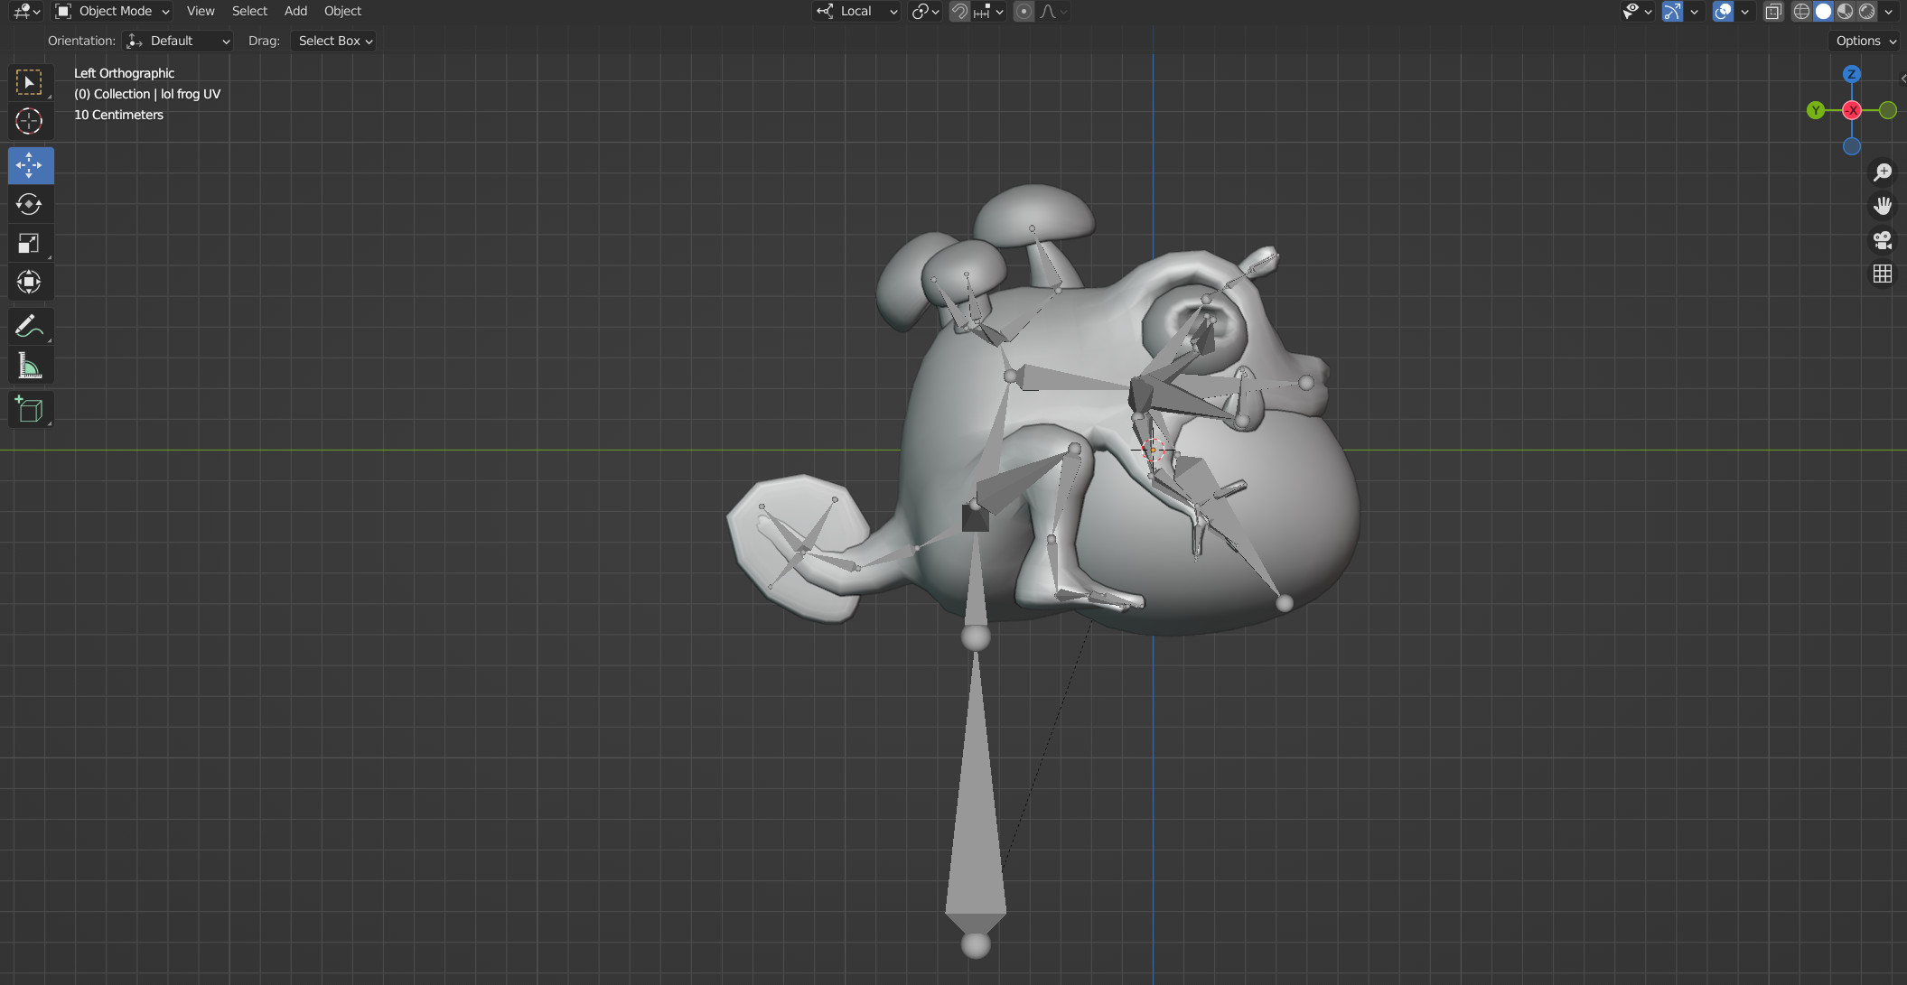The width and height of the screenshot is (1907, 985).
Task: Open the Object Mode dropdown
Action: pyautogui.click(x=112, y=11)
